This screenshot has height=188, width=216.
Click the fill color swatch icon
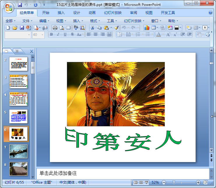(x=177, y=28)
